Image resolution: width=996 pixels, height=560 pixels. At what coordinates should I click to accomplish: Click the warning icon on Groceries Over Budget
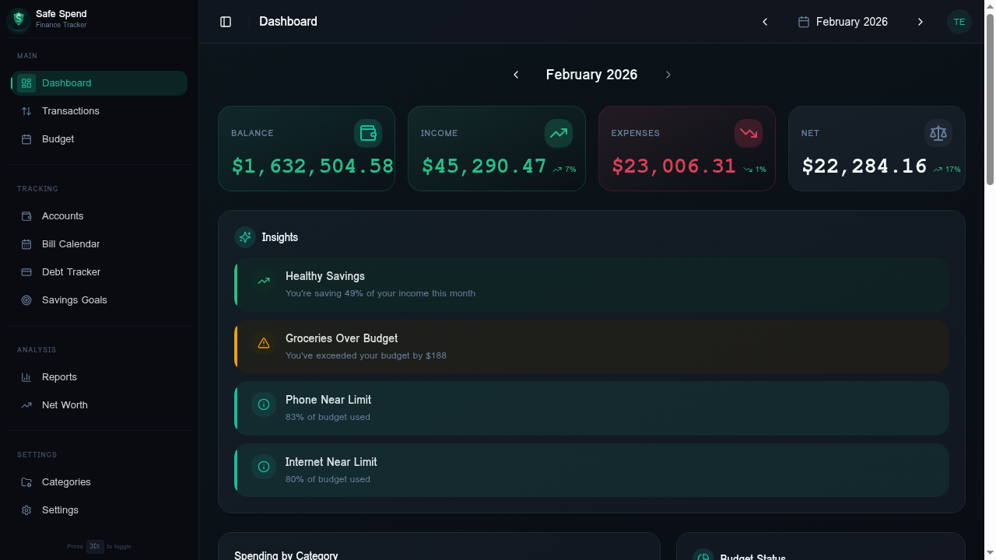[x=264, y=342]
